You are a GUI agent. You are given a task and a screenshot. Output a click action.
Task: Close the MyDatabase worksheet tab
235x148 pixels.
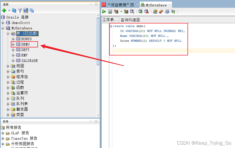coord(170,4)
